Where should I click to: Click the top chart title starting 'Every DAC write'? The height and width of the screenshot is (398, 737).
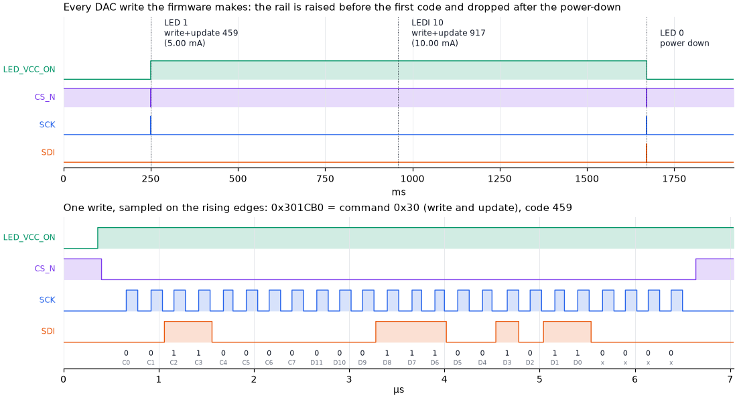(x=342, y=7)
